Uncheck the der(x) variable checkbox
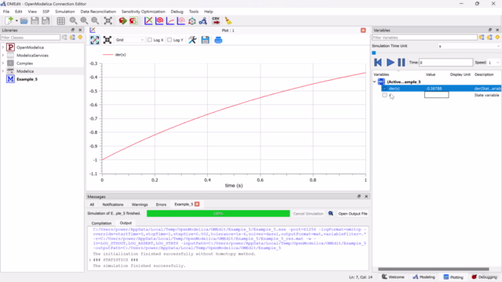The image size is (502, 282). coord(385,89)
